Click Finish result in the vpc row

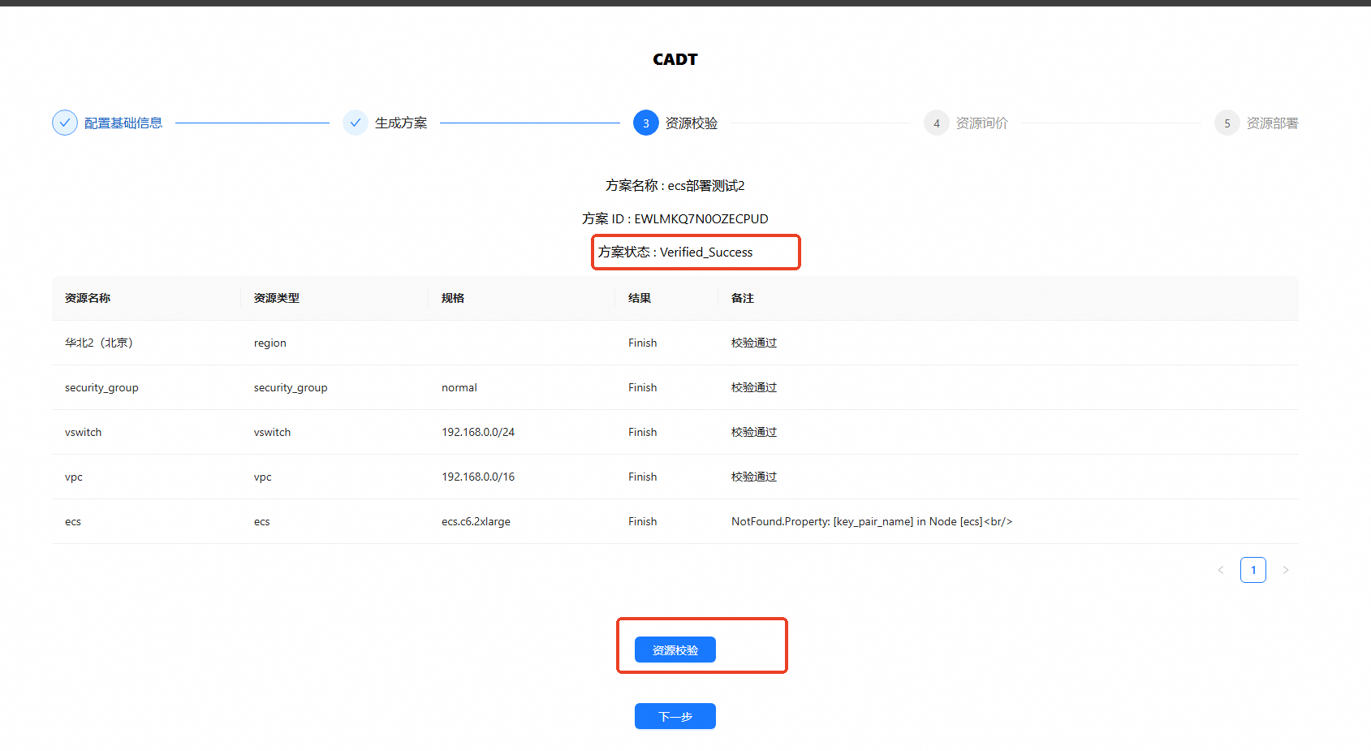point(643,477)
